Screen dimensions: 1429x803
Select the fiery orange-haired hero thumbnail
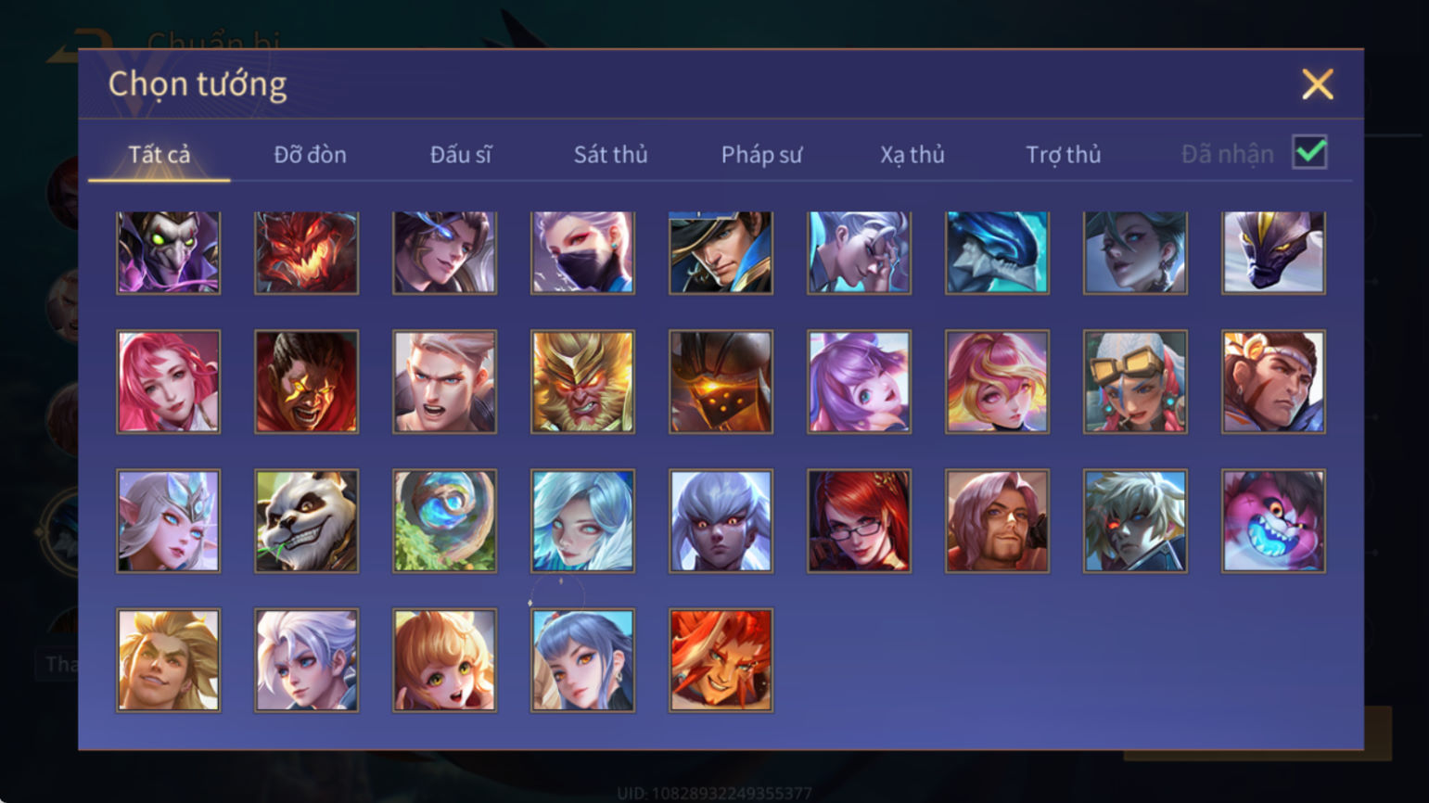tap(721, 659)
